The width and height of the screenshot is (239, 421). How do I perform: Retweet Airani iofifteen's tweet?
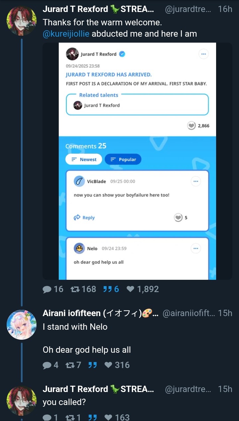click(73, 365)
